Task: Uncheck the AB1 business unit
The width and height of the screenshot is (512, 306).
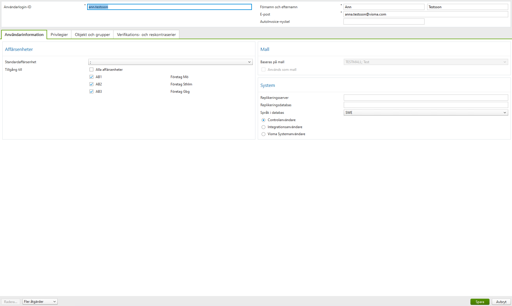Action: tap(91, 77)
